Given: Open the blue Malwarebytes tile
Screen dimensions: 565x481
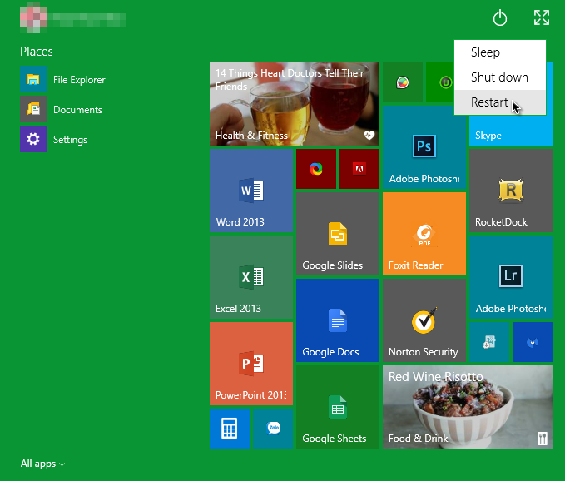Looking at the screenshot, I should pyautogui.click(x=533, y=342).
